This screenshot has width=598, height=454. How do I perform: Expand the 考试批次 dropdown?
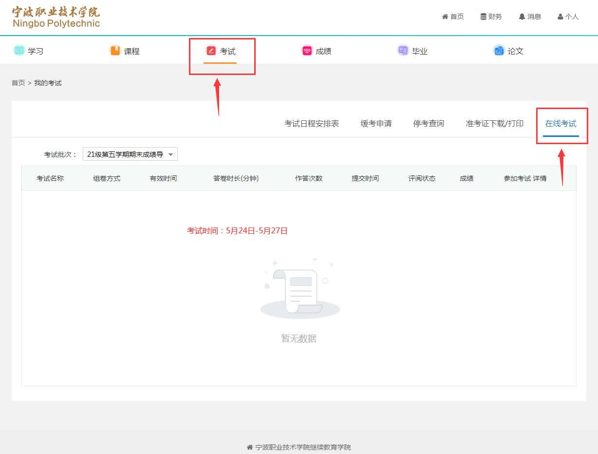130,154
